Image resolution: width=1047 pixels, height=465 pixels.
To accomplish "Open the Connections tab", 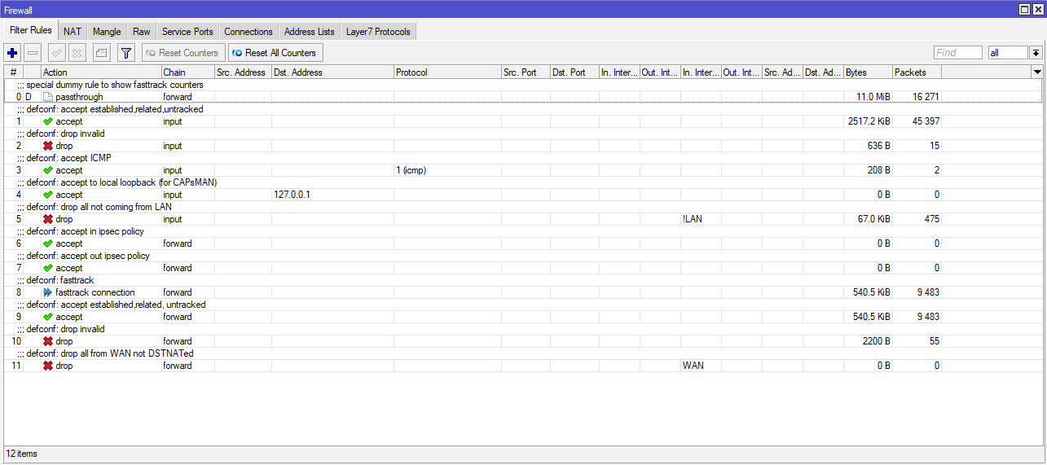I will (249, 32).
